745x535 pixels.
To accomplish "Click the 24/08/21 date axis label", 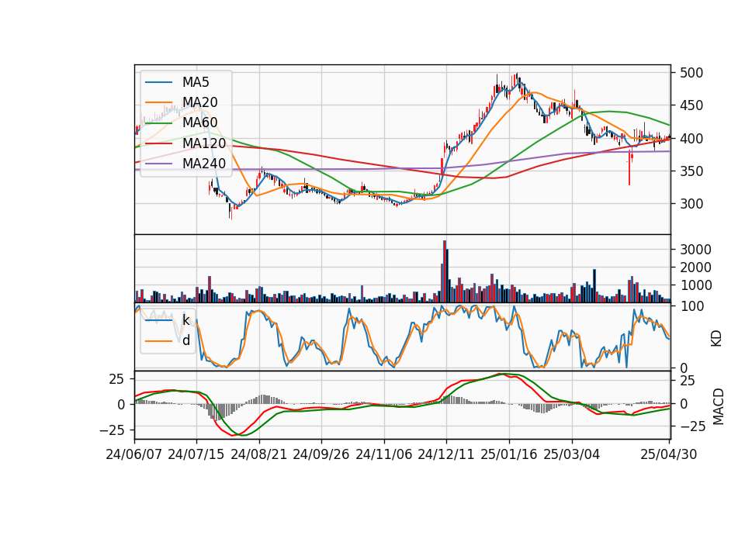I will pos(259,454).
